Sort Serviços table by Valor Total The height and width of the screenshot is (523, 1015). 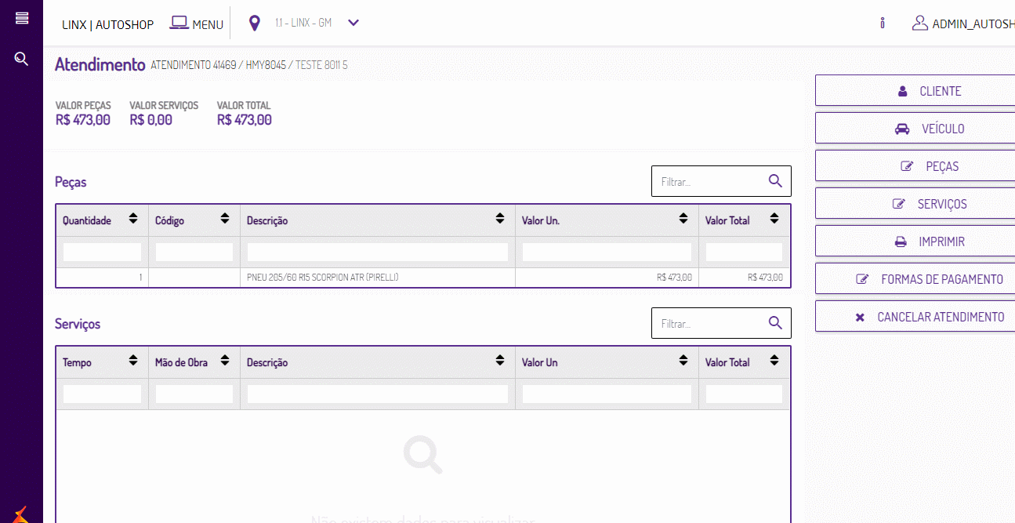tap(774, 361)
